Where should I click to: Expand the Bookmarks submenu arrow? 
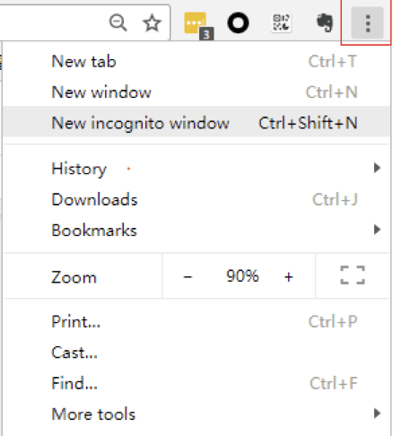tap(377, 230)
